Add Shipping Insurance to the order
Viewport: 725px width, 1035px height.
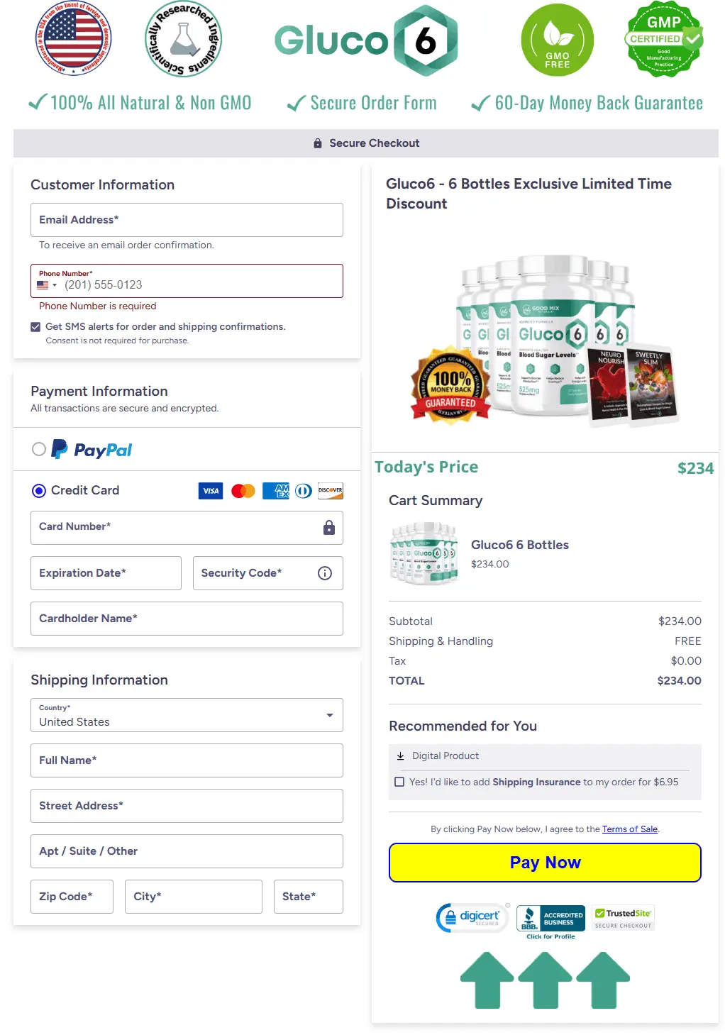coord(399,781)
